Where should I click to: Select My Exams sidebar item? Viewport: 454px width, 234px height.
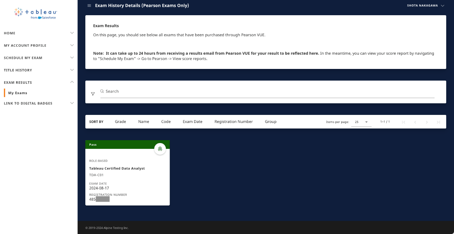coord(18,93)
